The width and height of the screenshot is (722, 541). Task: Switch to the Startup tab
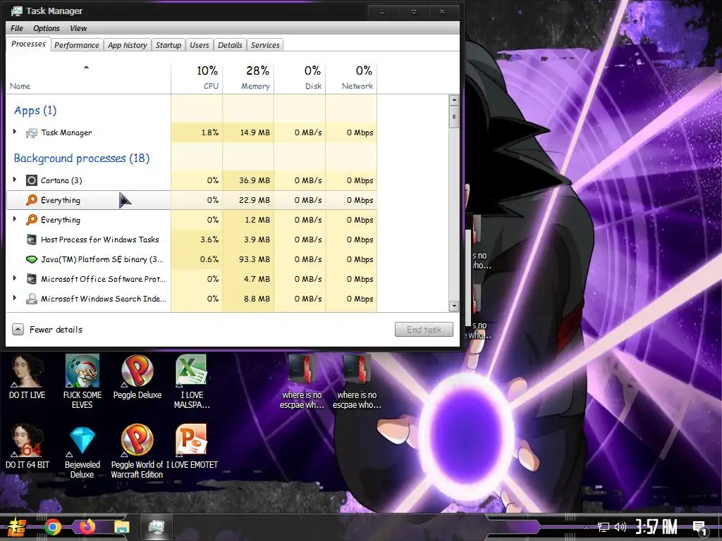point(168,45)
